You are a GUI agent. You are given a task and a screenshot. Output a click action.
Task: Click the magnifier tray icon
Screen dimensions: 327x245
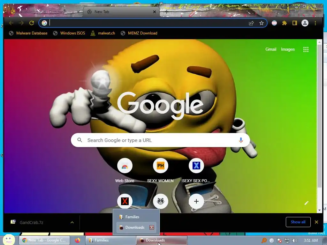[264, 241]
